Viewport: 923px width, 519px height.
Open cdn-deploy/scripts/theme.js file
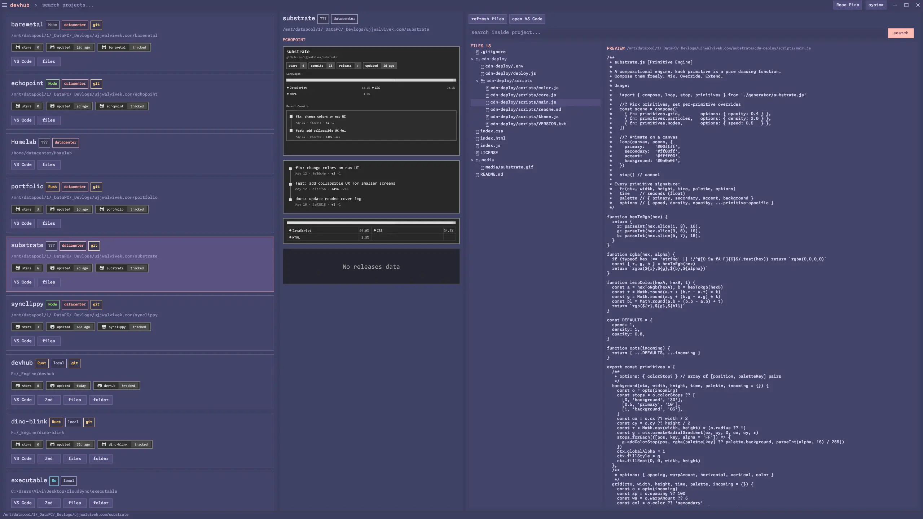tap(524, 117)
